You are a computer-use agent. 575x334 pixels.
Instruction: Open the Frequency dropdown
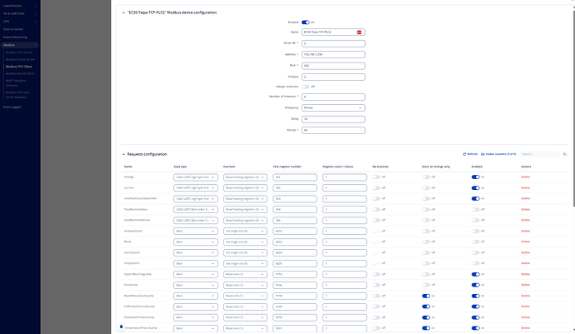point(333,107)
